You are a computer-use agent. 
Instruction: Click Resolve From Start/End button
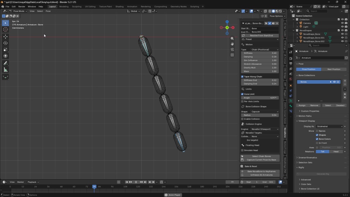tap(260, 36)
